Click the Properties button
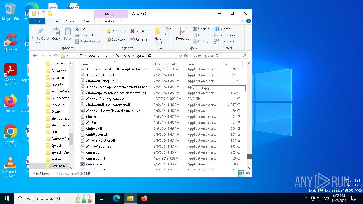 (183, 35)
